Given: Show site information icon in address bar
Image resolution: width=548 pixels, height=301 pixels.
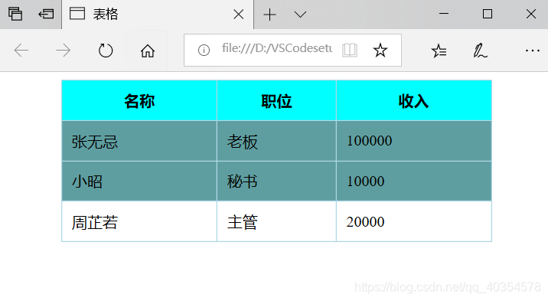Looking at the screenshot, I should (x=204, y=51).
